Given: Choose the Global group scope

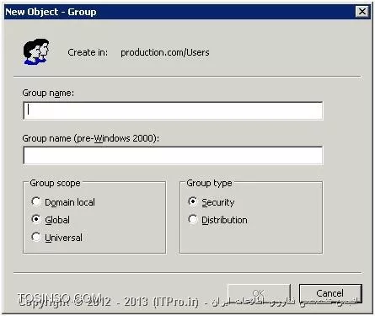Looking at the screenshot, I should point(36,219).
